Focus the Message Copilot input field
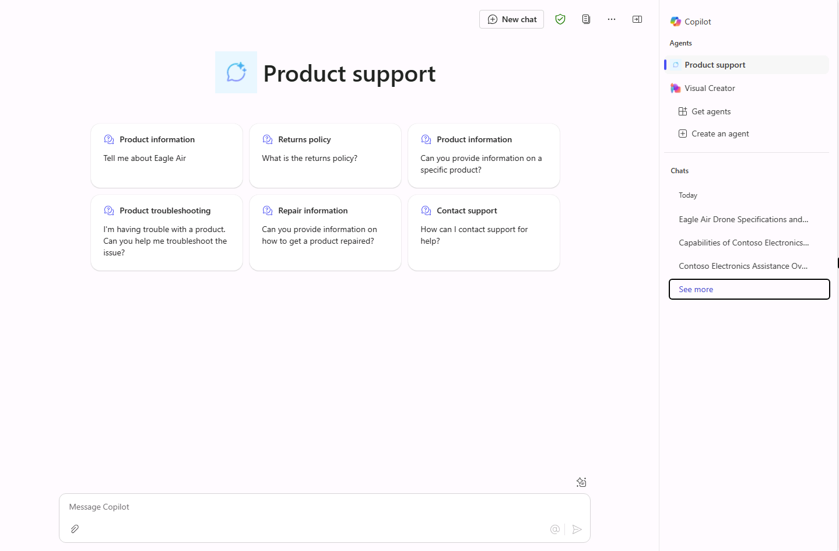The height and width of the screenshot is (551, 839). (x=325, y=507)
